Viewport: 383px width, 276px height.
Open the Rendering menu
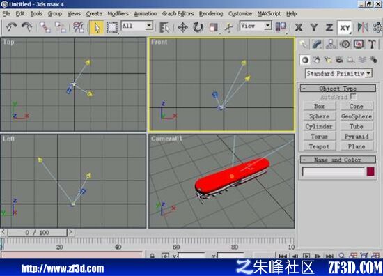click(x=211, y=14)
